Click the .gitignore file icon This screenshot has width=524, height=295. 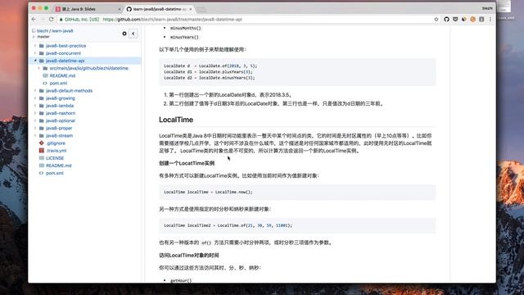(x=42, y=143)
